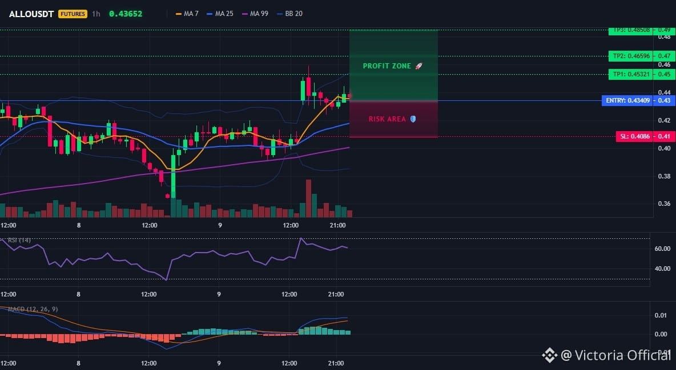Select the 1h timeframe label
Screen dimensions: 676x370
(96, 14)
